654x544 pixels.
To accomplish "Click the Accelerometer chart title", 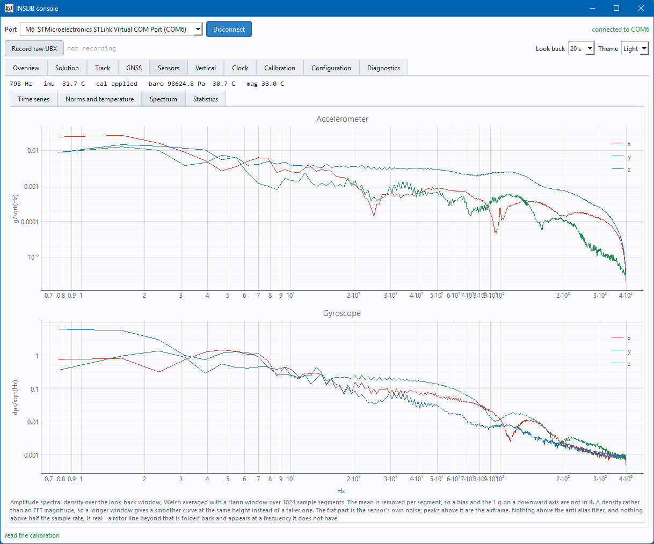I will 343,119.
